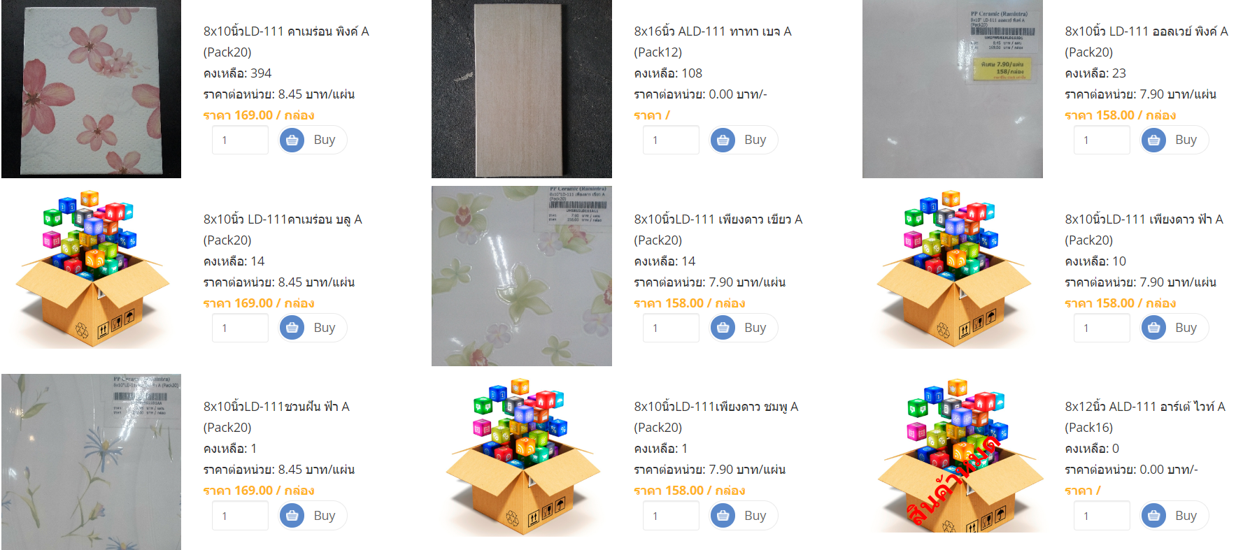Click basket icon for เพียงดาว ชมพู A
The width and height of the screenshot is (1236, 550).
(x=723, y=516)
